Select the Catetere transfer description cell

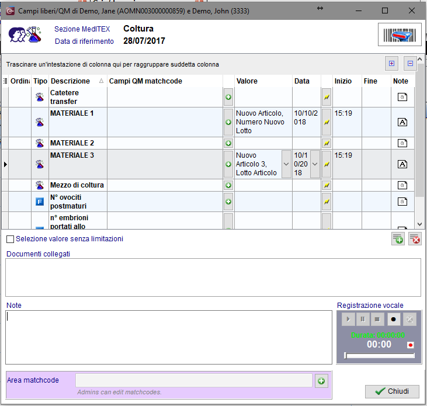78,97
